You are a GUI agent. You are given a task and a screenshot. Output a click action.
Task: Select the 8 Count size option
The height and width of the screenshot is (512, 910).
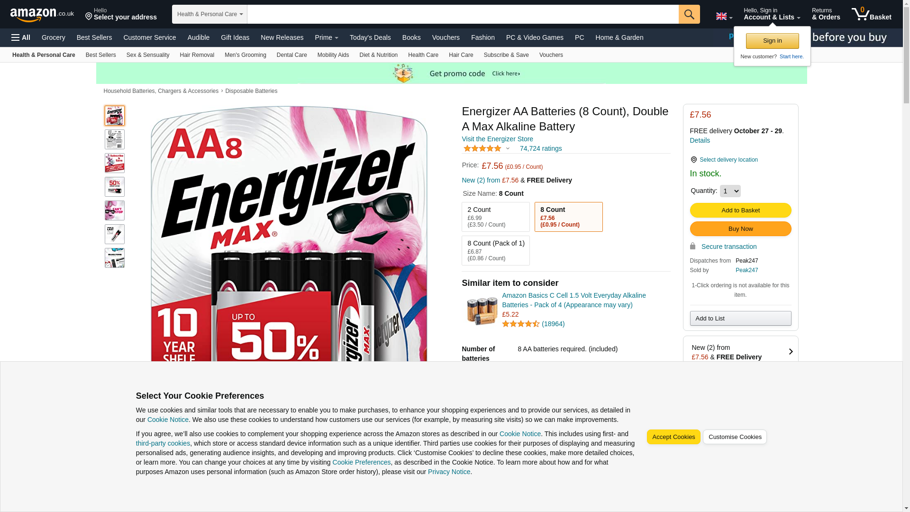(x=569, y=217)
